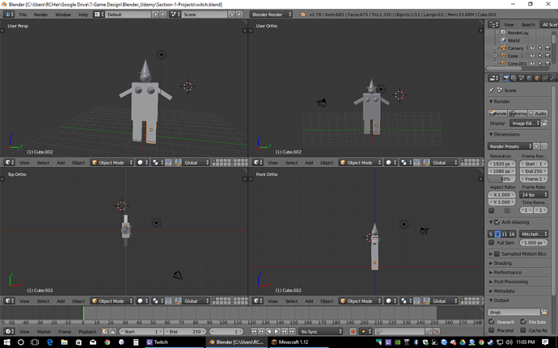Screen dimensions: 558x348
Task: Click Windows Start button
Action: click(x=6, y=342)
